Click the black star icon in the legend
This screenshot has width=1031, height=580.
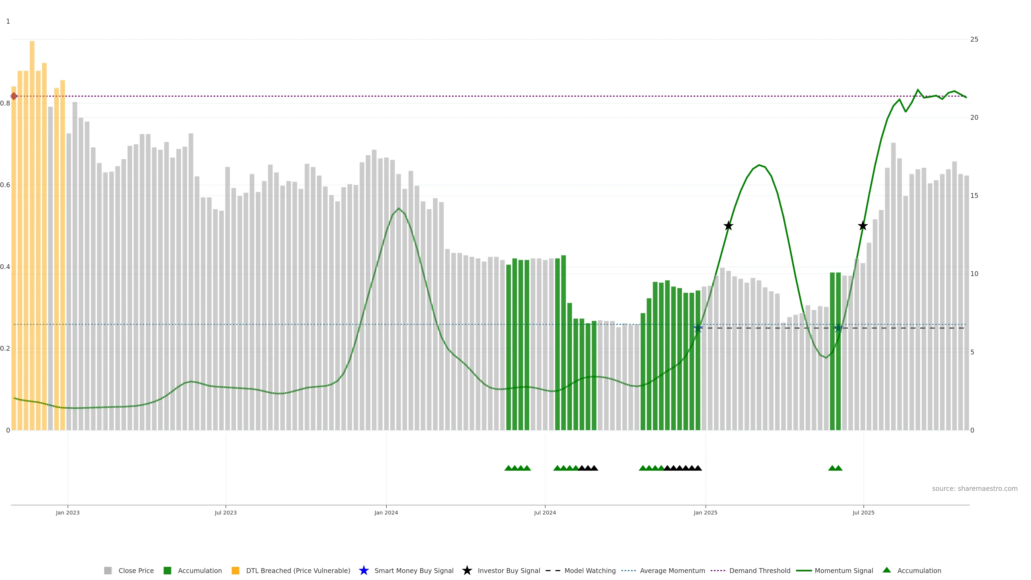(467, 570)
